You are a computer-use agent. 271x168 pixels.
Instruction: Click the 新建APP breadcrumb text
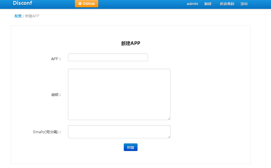(32, 16)
